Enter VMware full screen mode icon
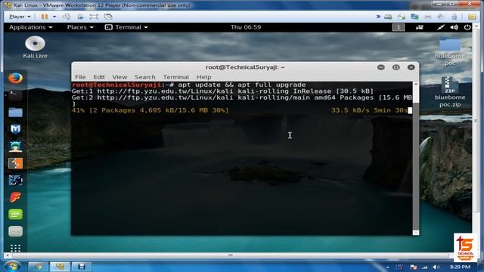The image size is (484, 272). [x=94, y=17]
